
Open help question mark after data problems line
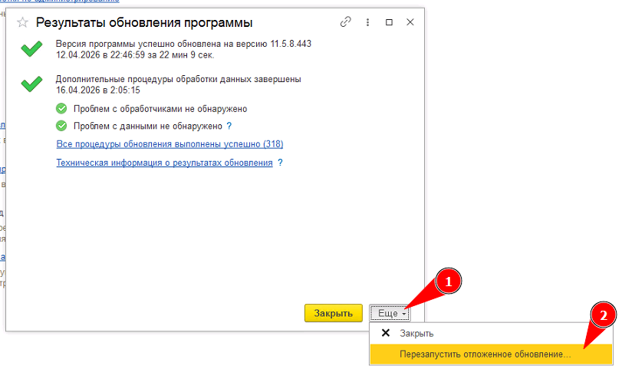pos(229,126)
